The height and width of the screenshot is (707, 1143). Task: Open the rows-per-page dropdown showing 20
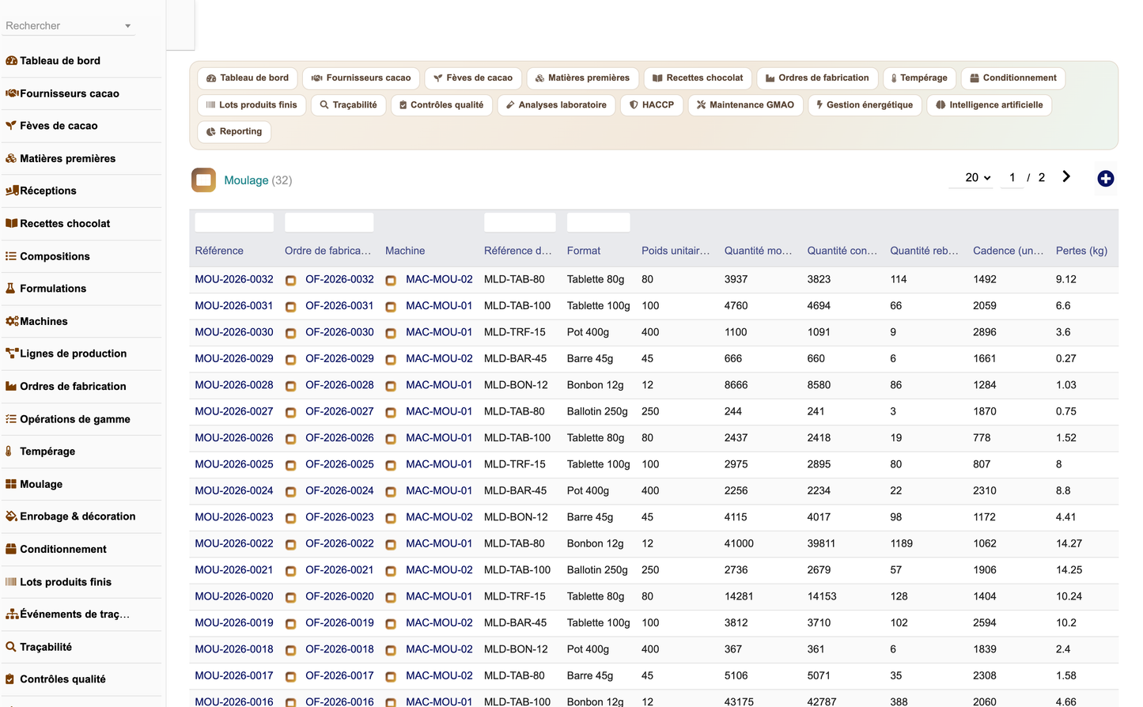coord(978,178)
